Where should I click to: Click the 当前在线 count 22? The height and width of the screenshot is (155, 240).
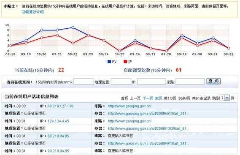[61, 70]
